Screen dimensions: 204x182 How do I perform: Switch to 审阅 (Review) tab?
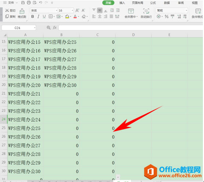click(x=181, y=3)
